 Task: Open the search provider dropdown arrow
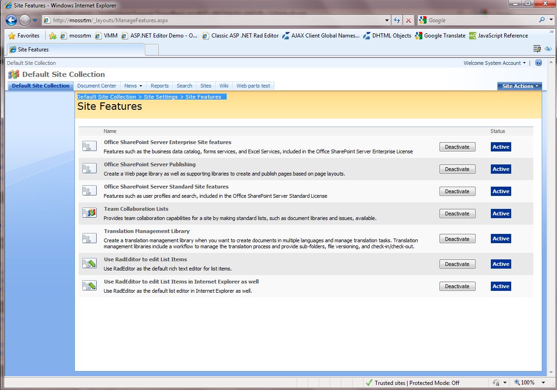[550, 20]
